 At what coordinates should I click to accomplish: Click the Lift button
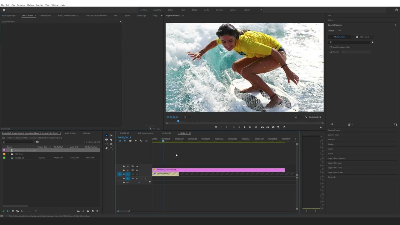click(262, 127)
